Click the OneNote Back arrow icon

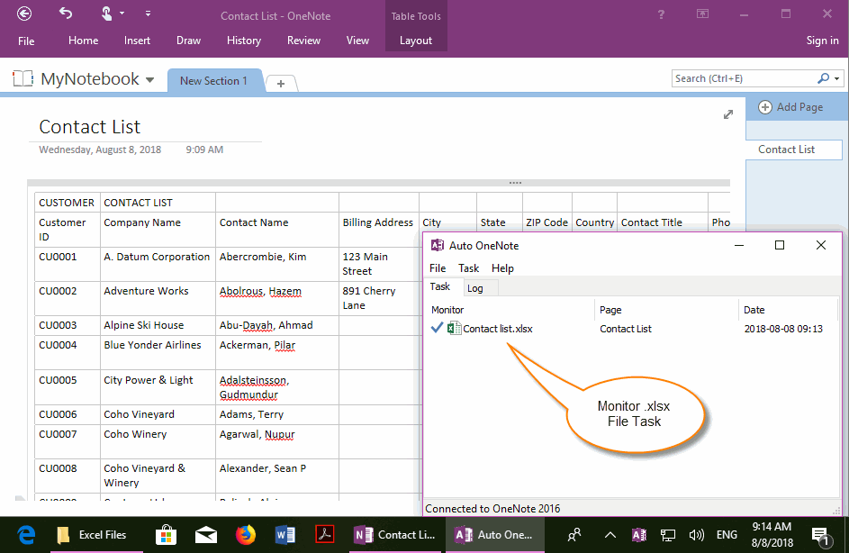click(24, 14)
